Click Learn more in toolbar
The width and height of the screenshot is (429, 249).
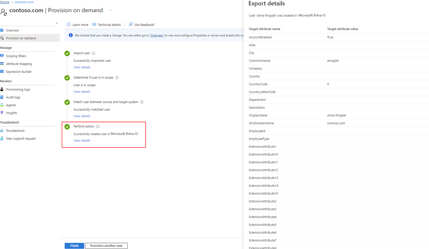coord(78,25)
